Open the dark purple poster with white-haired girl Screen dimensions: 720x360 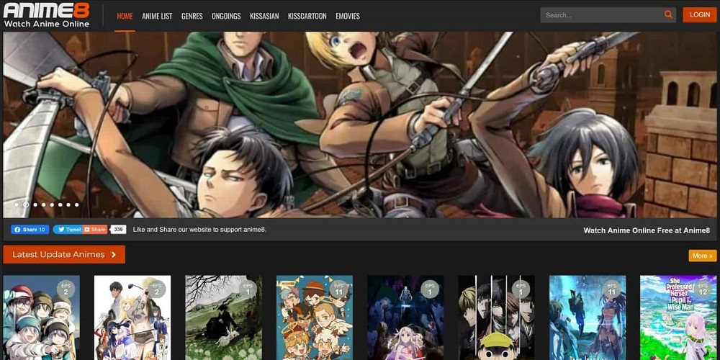[x=405, y=318]
